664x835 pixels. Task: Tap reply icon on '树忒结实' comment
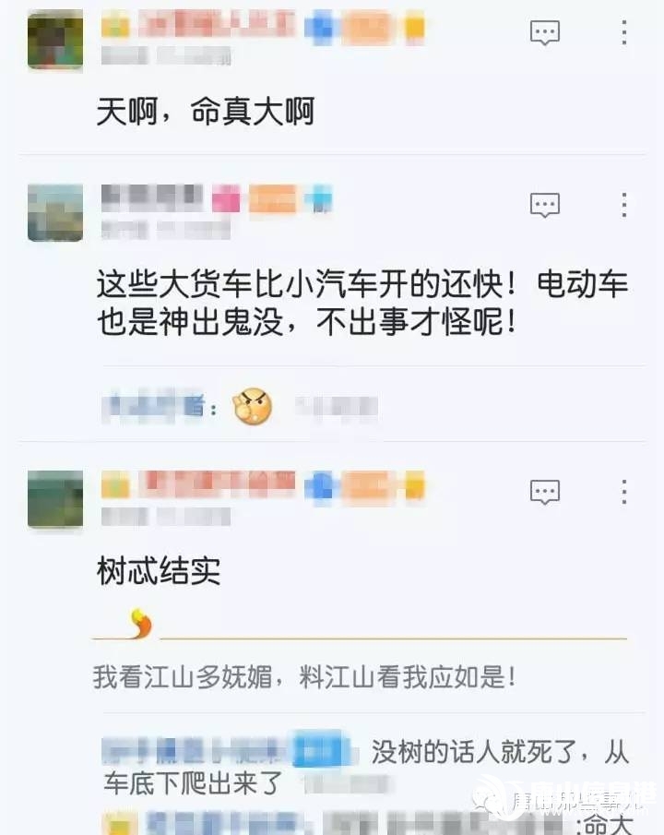(x=544, y=492)
